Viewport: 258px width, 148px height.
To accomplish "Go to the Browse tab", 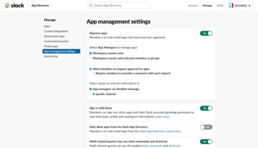I will point(193,6).
